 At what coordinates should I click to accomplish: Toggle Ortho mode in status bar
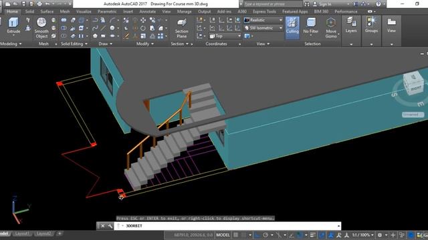[x=257, y=235]
